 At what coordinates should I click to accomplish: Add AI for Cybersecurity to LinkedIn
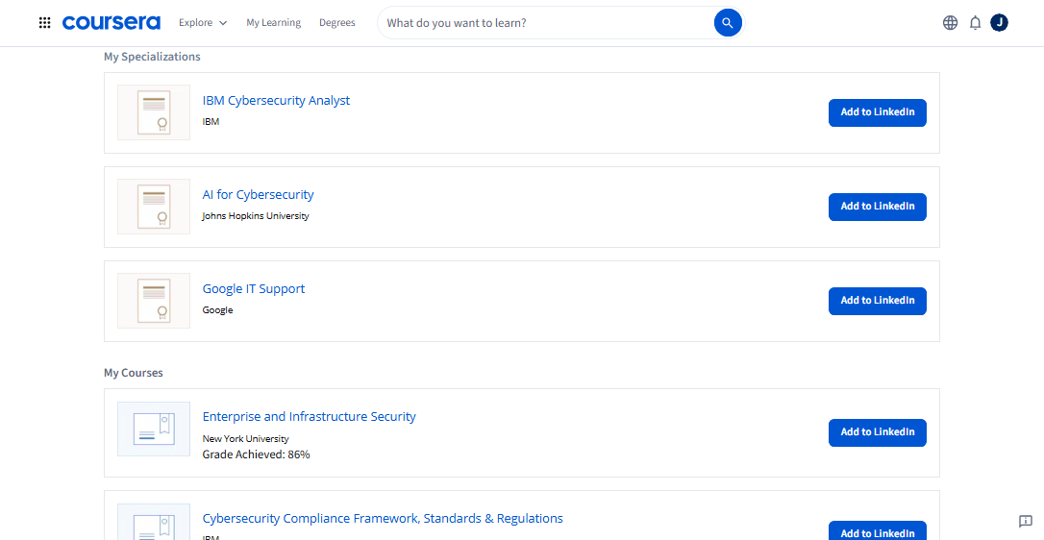[x=877, y=207]
